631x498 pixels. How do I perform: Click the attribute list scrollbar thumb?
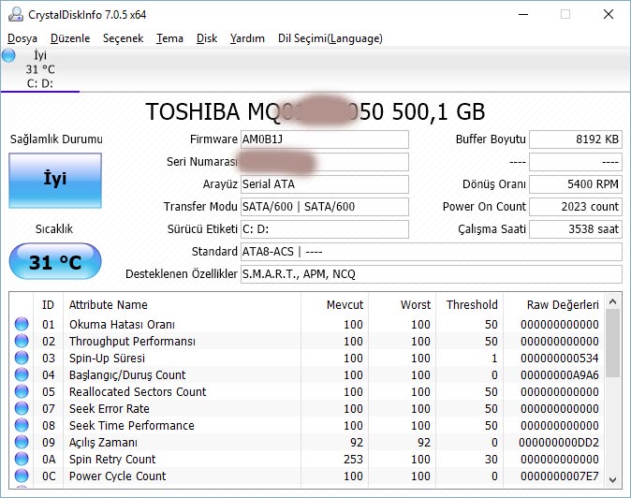[x=613, y=344]
